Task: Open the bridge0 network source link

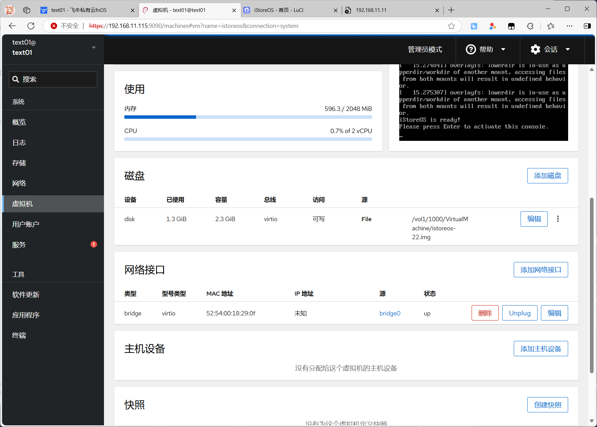Action: pos(390,313)
